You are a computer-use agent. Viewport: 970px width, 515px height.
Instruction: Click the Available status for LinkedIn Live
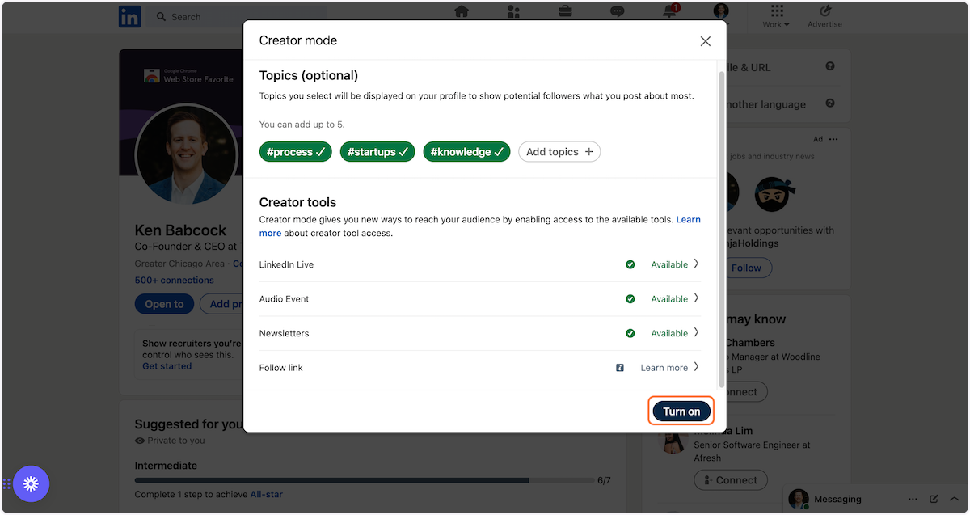click(x=669, y=264)
